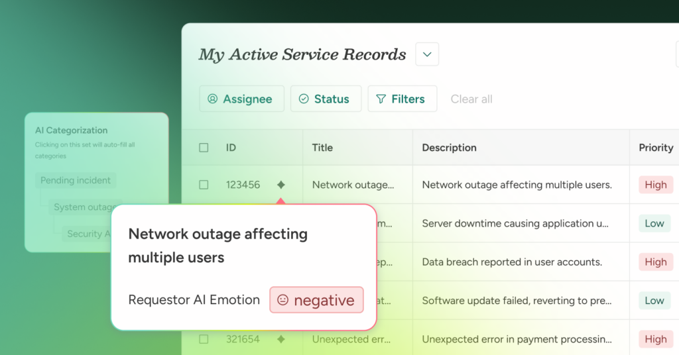679x355 pixels.
Task: Open the My Active Service Records dropdown
Action: click(427, 54)
